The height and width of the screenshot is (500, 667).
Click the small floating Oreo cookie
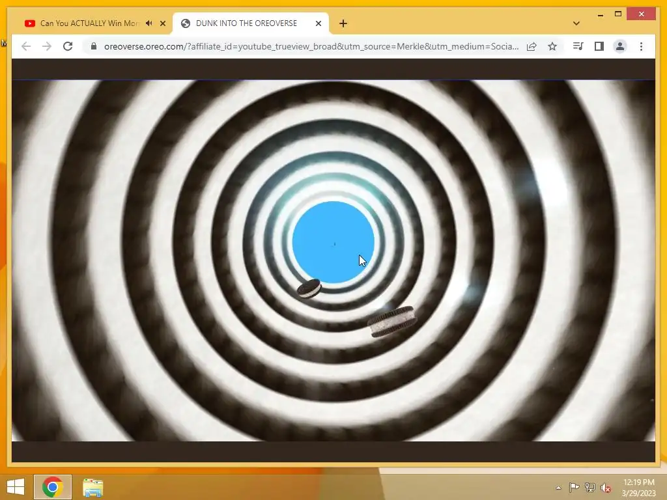pyautogui.click(x=309, y=288)
